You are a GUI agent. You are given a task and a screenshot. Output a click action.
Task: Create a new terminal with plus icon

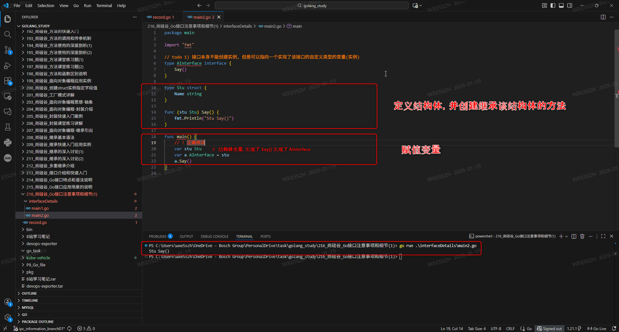[x=561, y=236]
